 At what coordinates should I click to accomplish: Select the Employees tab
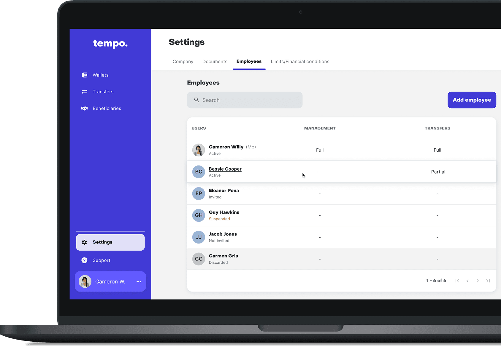point(249,61)
